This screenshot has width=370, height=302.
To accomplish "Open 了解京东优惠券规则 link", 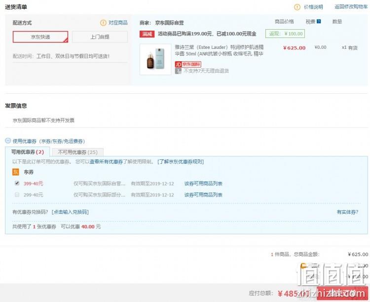I will tap(181, 162).
